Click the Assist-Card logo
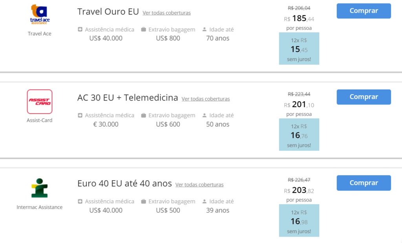Viewport: 402px width, 243px height. click(x=40, y=102)
